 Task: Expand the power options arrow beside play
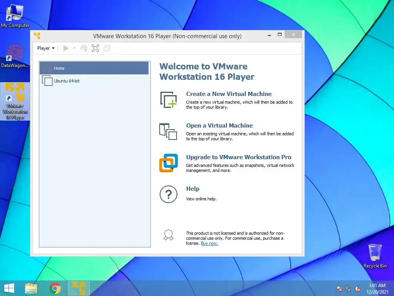(74, 48)
